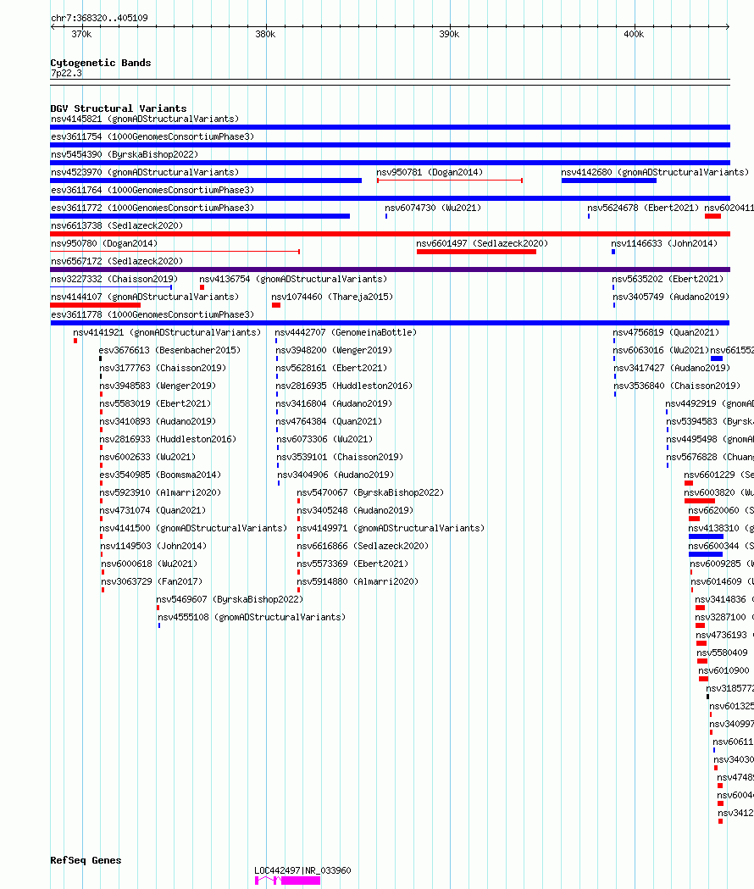Screen dimensions: 754x889
Task: Click the nsv4144107 variant label
Action: tap(145, 297)
